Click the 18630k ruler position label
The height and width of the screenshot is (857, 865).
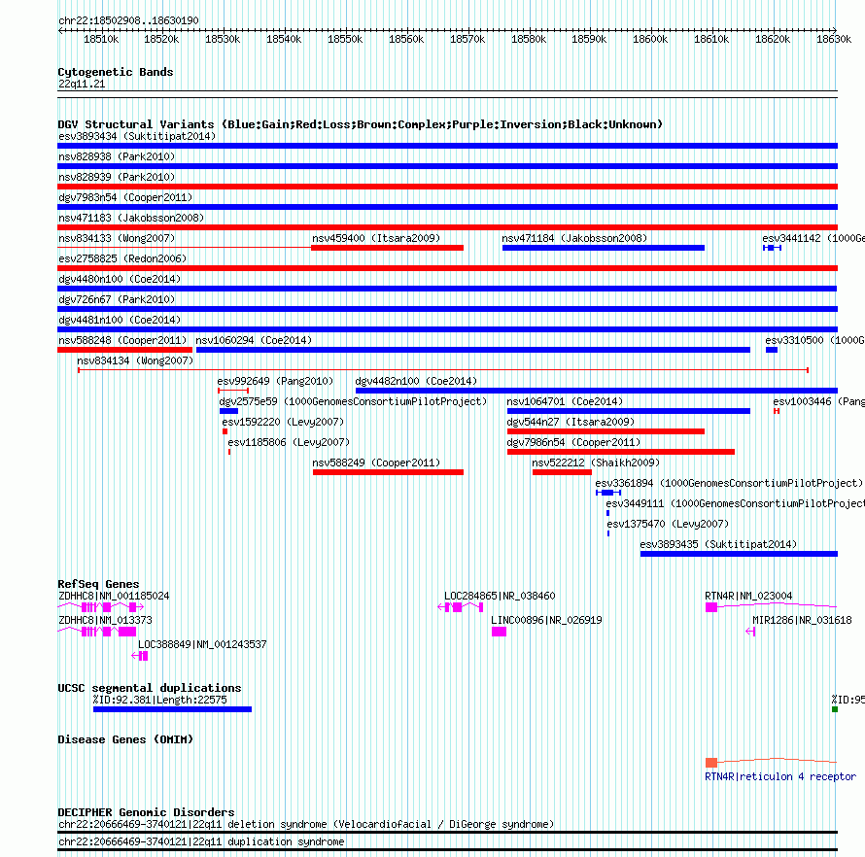(x=834, y=39)
